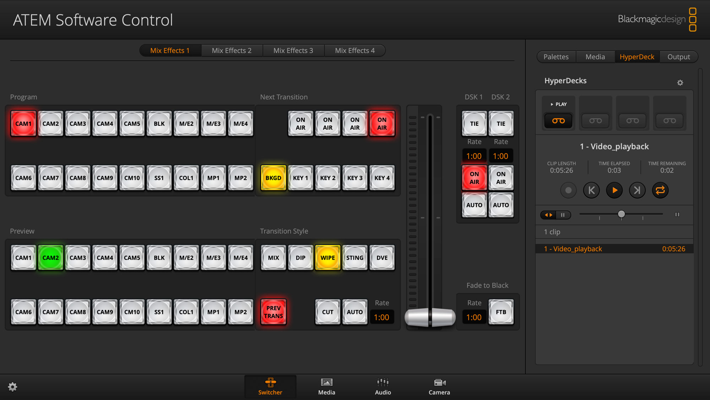Toggle DSK 2 ON AIR

pyautogui.click(x=501, y=178)
